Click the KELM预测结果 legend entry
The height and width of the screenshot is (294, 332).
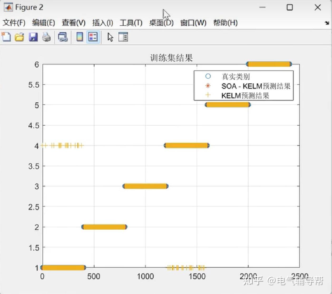click(x=245, y=96)
